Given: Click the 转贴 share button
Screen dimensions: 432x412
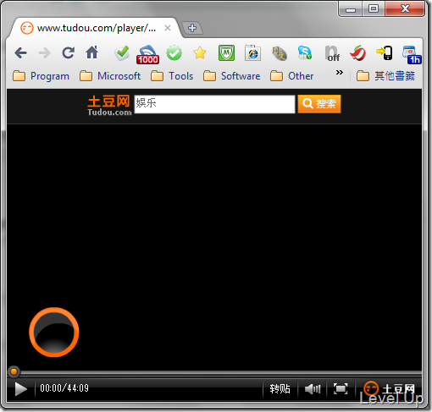Looking at the screenshot, I should (280, 388).
